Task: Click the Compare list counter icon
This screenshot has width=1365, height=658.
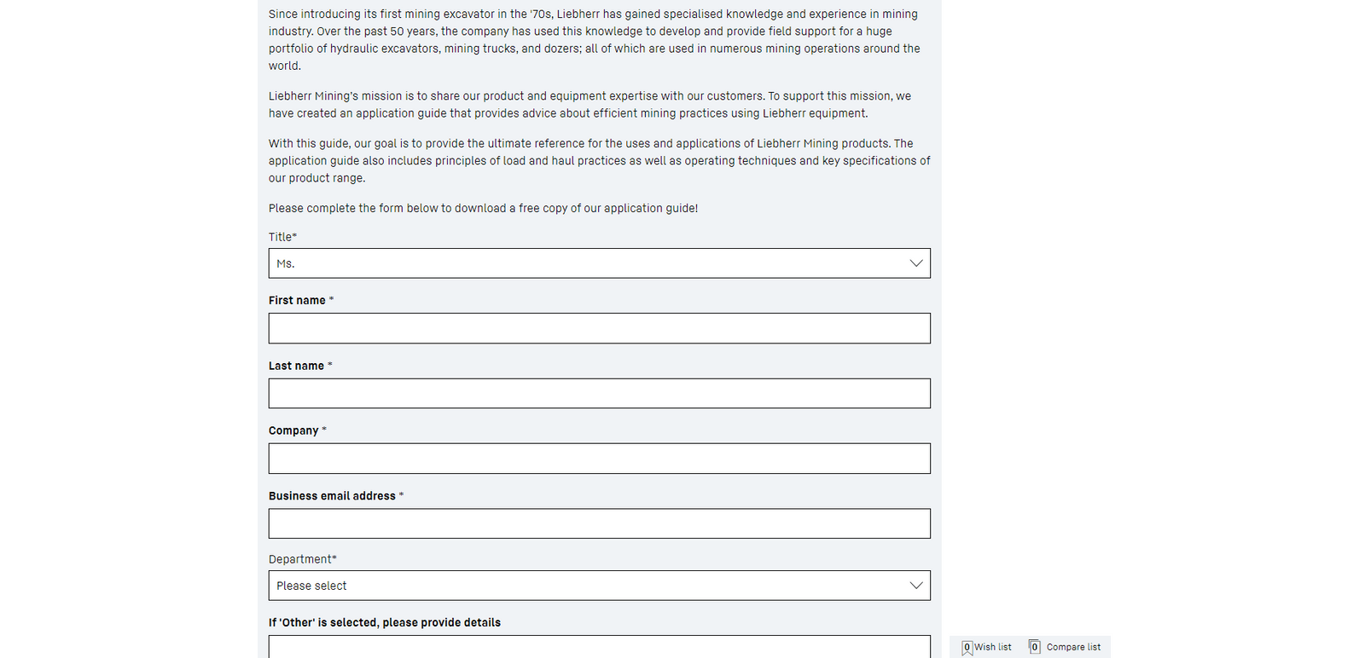Action: 1034,647
